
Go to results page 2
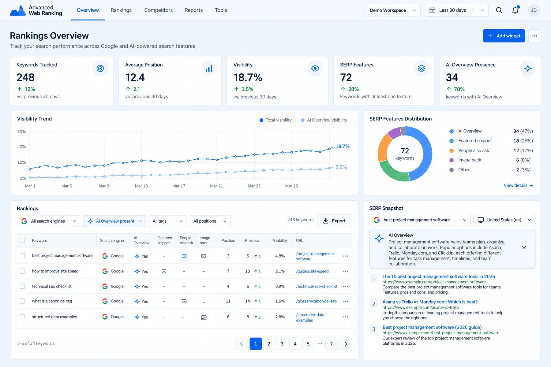[269, 344]
